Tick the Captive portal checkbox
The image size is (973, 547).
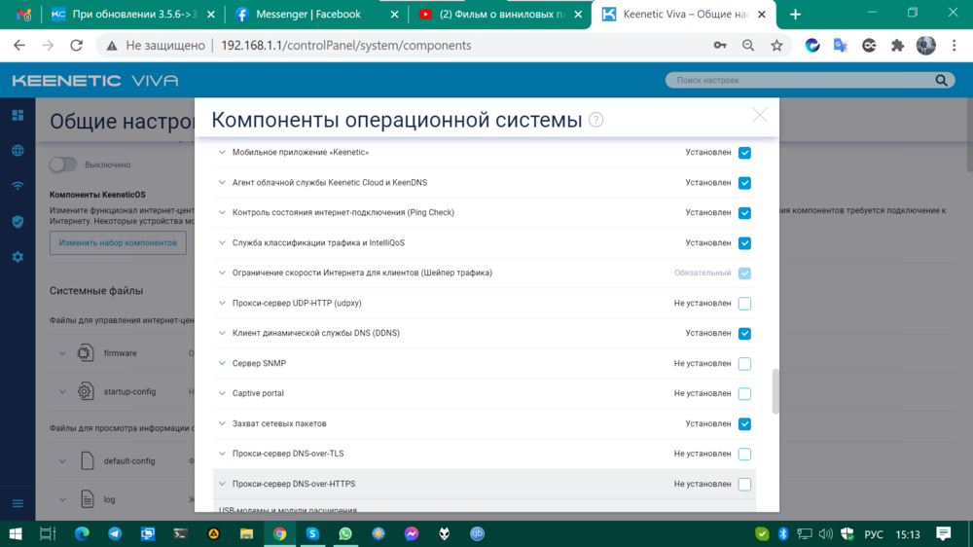[744, 394]
